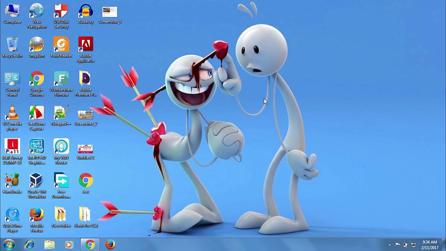Click the iBall Airway shortcut

pos(12,152)
